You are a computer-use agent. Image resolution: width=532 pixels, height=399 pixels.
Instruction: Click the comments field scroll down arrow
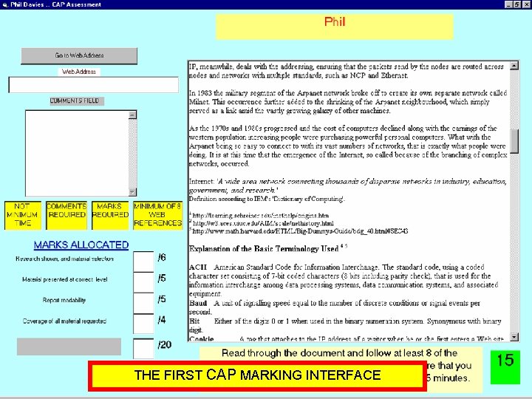pos(133,191)
